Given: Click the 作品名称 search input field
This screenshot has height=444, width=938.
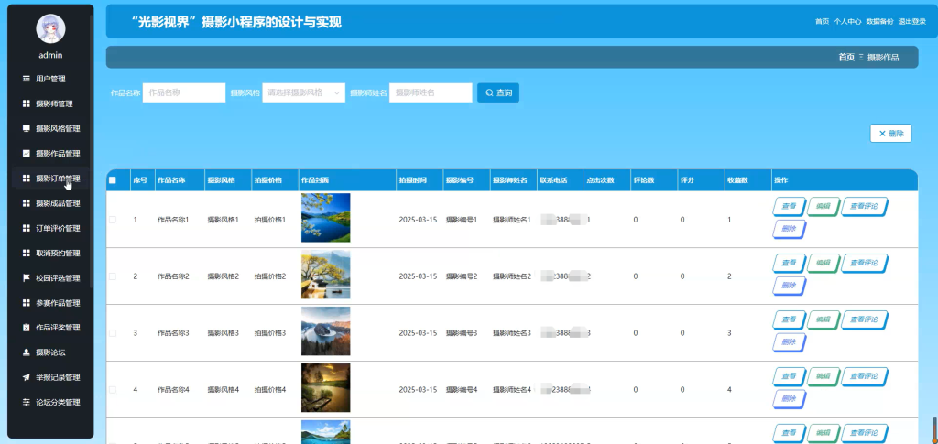Looking at the screenshot, I should click(183, 92).
